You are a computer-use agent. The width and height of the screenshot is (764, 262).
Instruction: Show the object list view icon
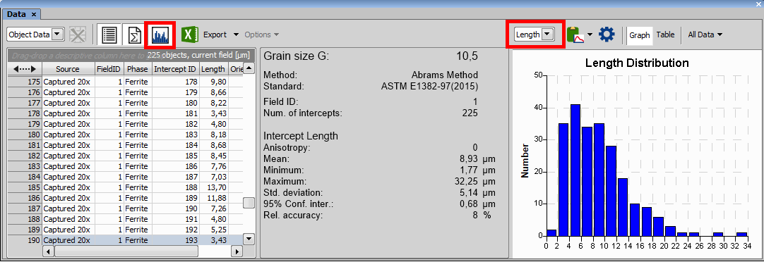(x=109, y=35)
